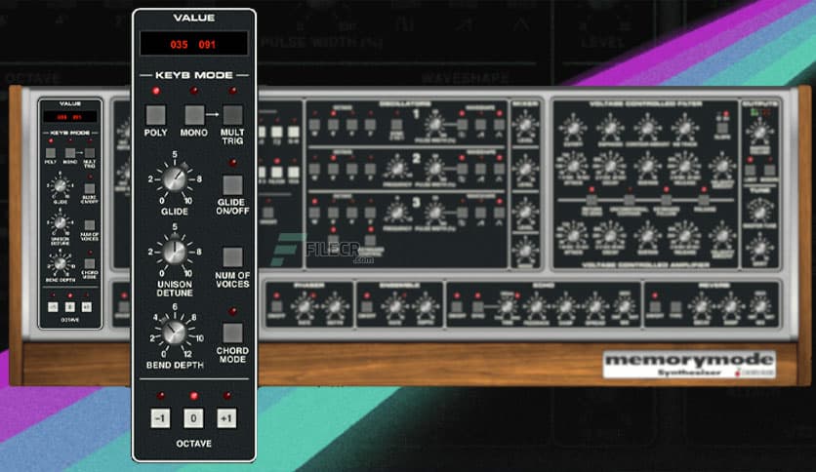The image size is (816, 472).
Task: Toggle the Limit button in Outputs
Action: 751,170
